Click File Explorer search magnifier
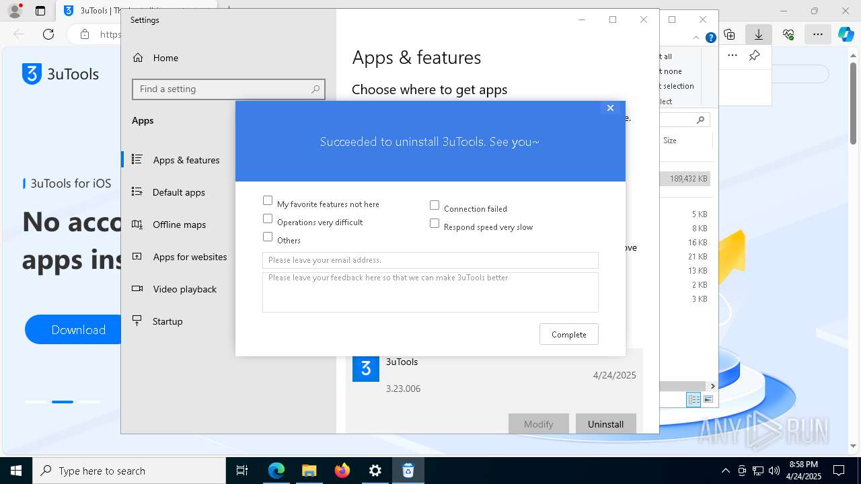Screen dimensions: 861x484 700,120
